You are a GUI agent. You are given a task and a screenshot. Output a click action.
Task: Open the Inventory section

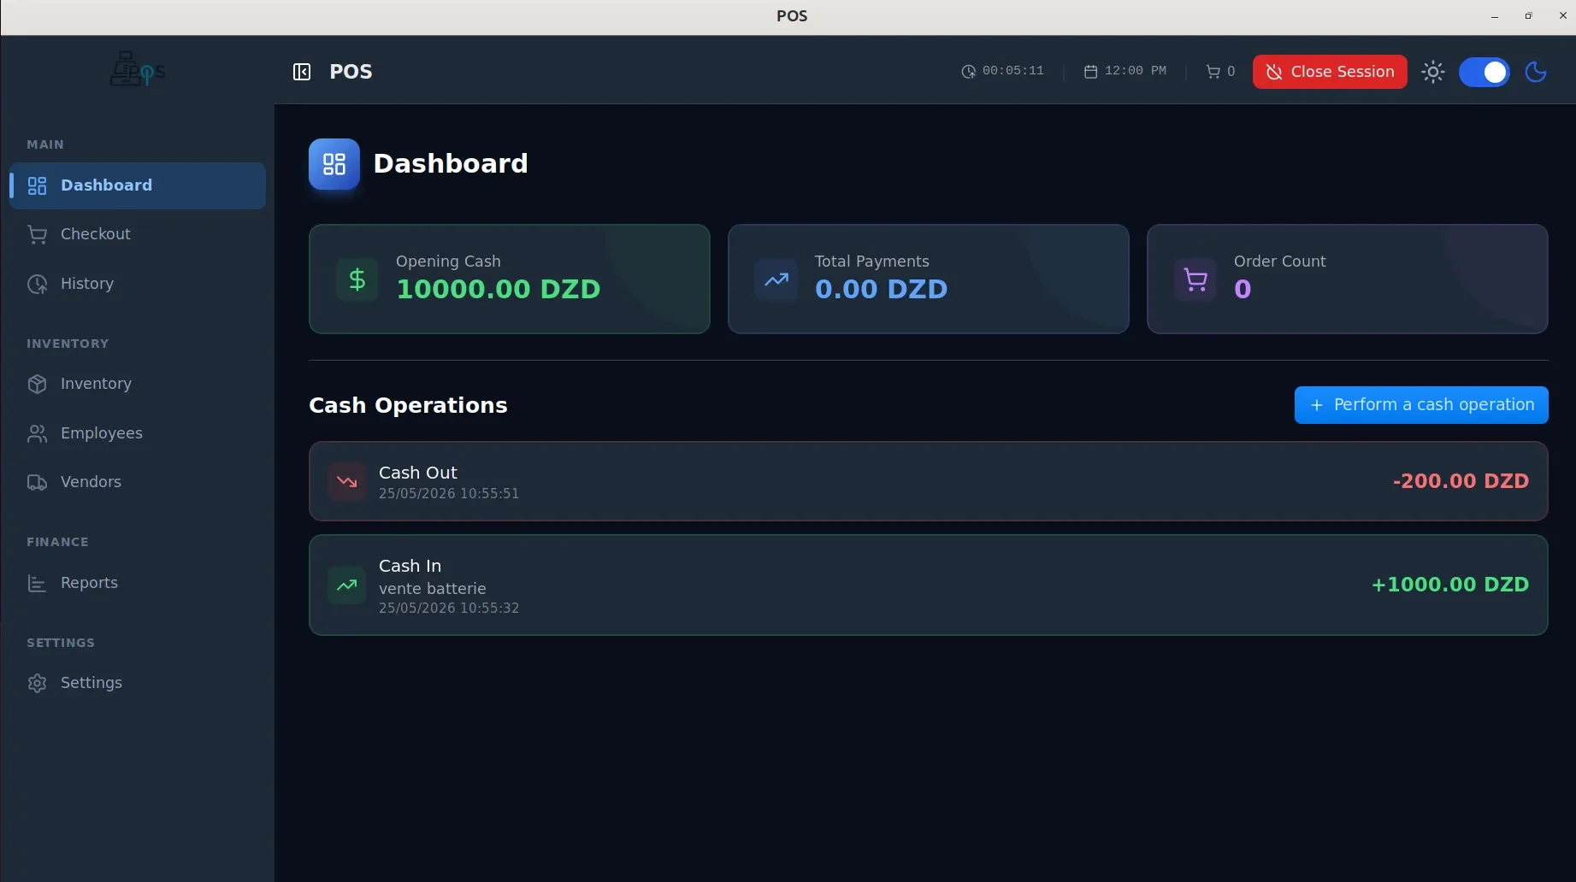[138, 384]
